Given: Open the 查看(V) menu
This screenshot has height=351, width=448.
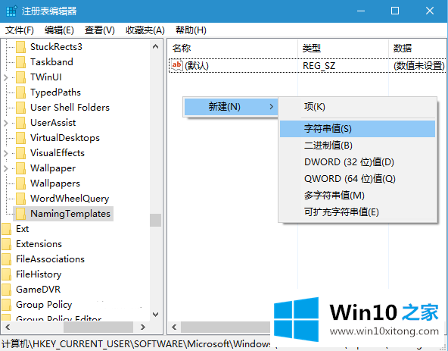Looking at the screenshot, I should 99,30.
